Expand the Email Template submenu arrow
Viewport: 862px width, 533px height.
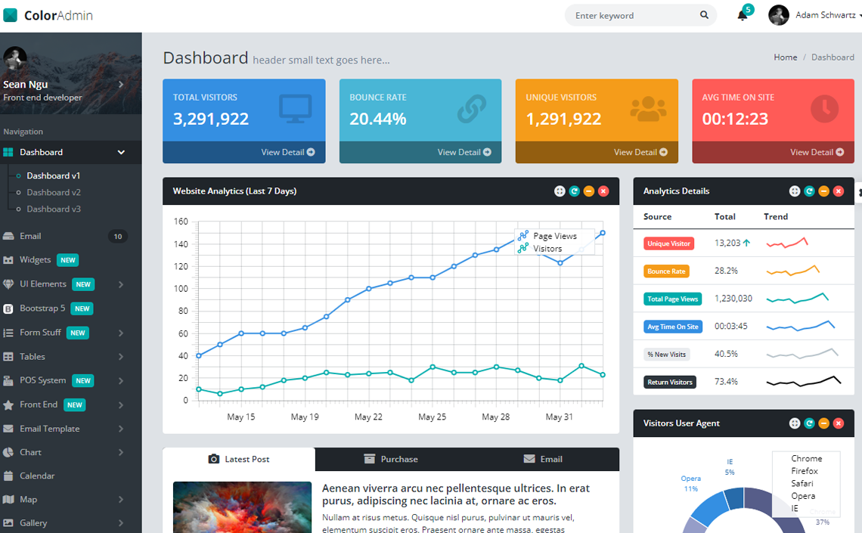(121, 429)
